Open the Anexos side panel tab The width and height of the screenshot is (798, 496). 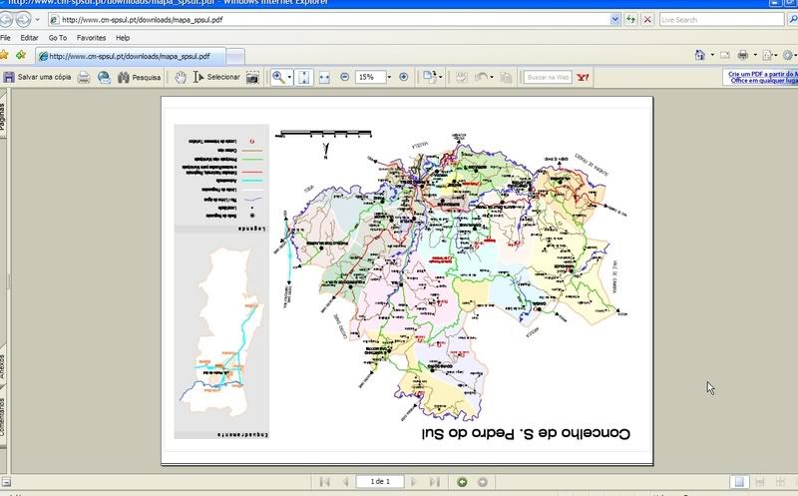tap(3, 365)
